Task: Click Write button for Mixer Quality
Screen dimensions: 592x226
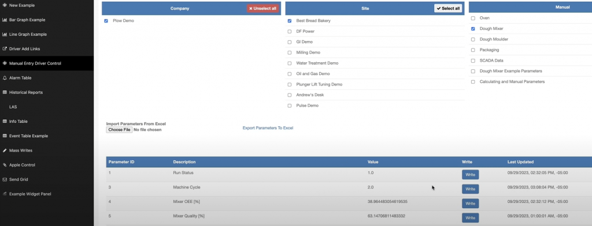Action: click(470, 218)
